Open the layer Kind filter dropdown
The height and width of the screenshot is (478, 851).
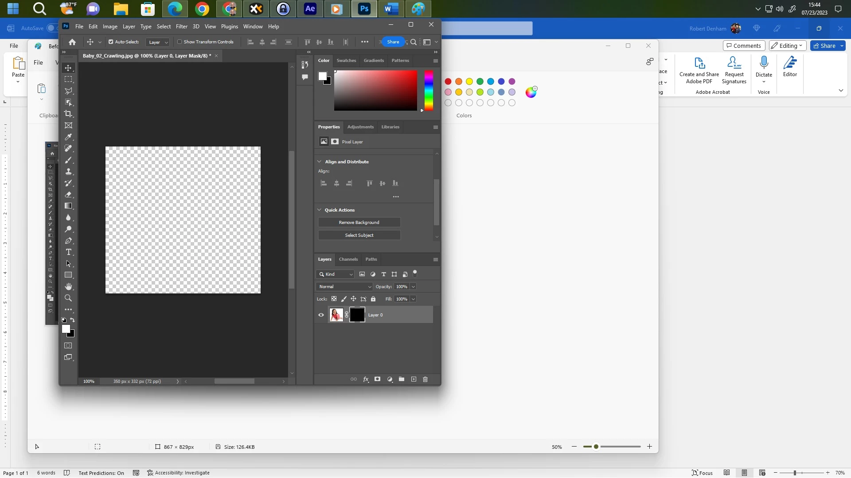point(336,274)
